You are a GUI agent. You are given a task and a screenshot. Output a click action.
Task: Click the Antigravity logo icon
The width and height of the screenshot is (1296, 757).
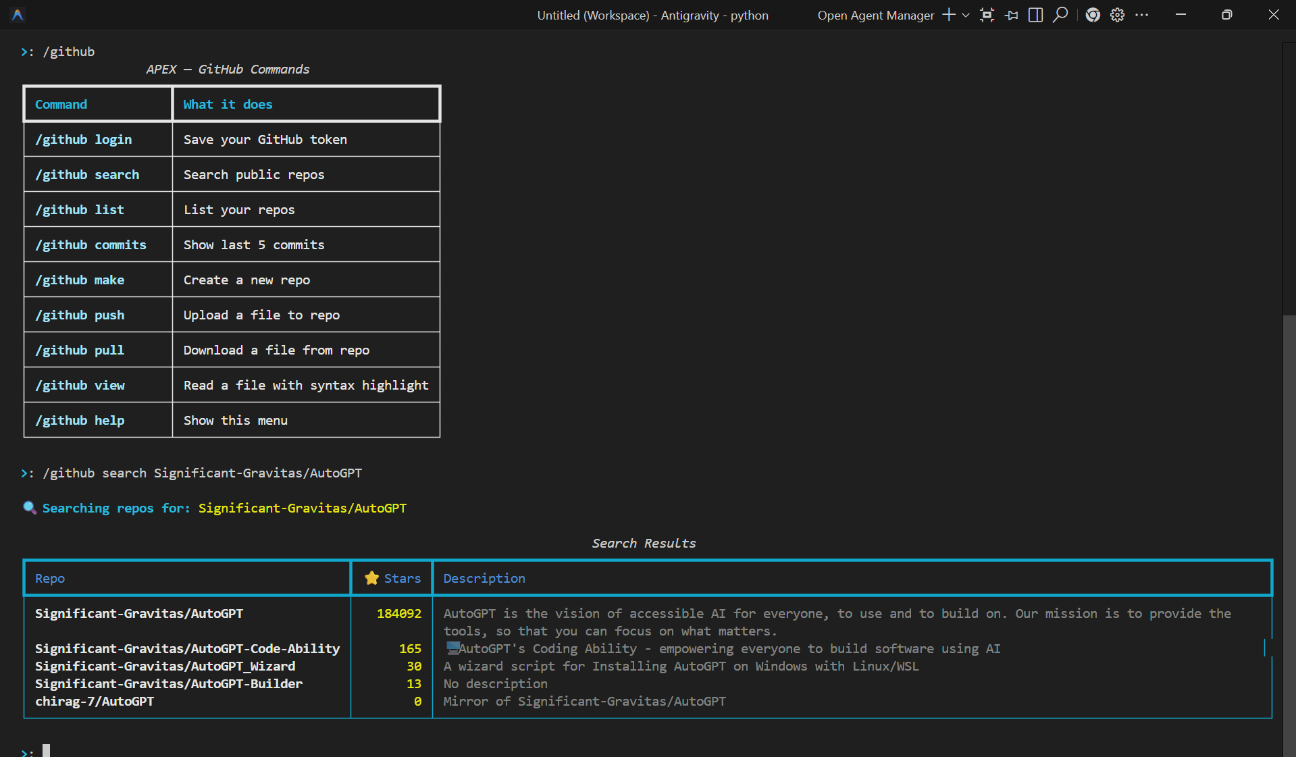point(18,14)
